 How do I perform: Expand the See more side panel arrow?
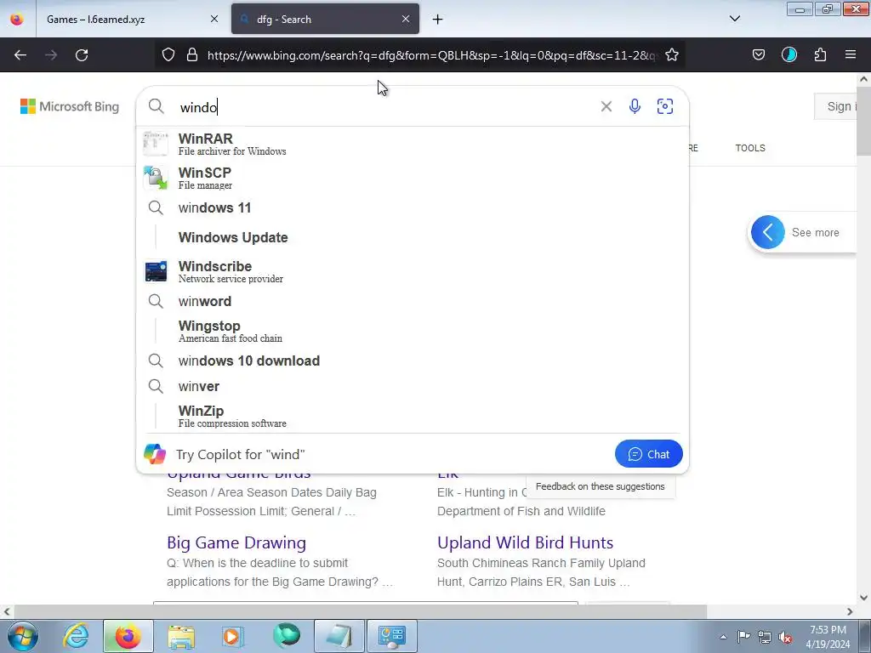pyautogui.click(x=768, y=232)
